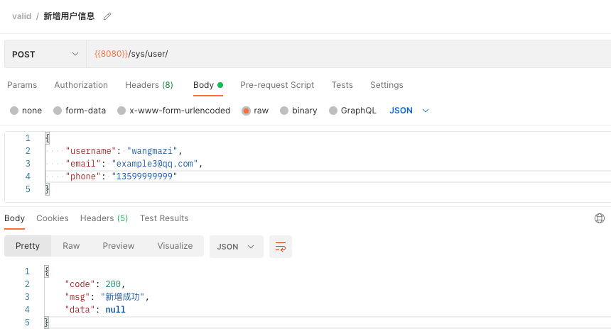611x331 pixels.
Task: Open the response JSON format dropdown
Action: (236, 247)
